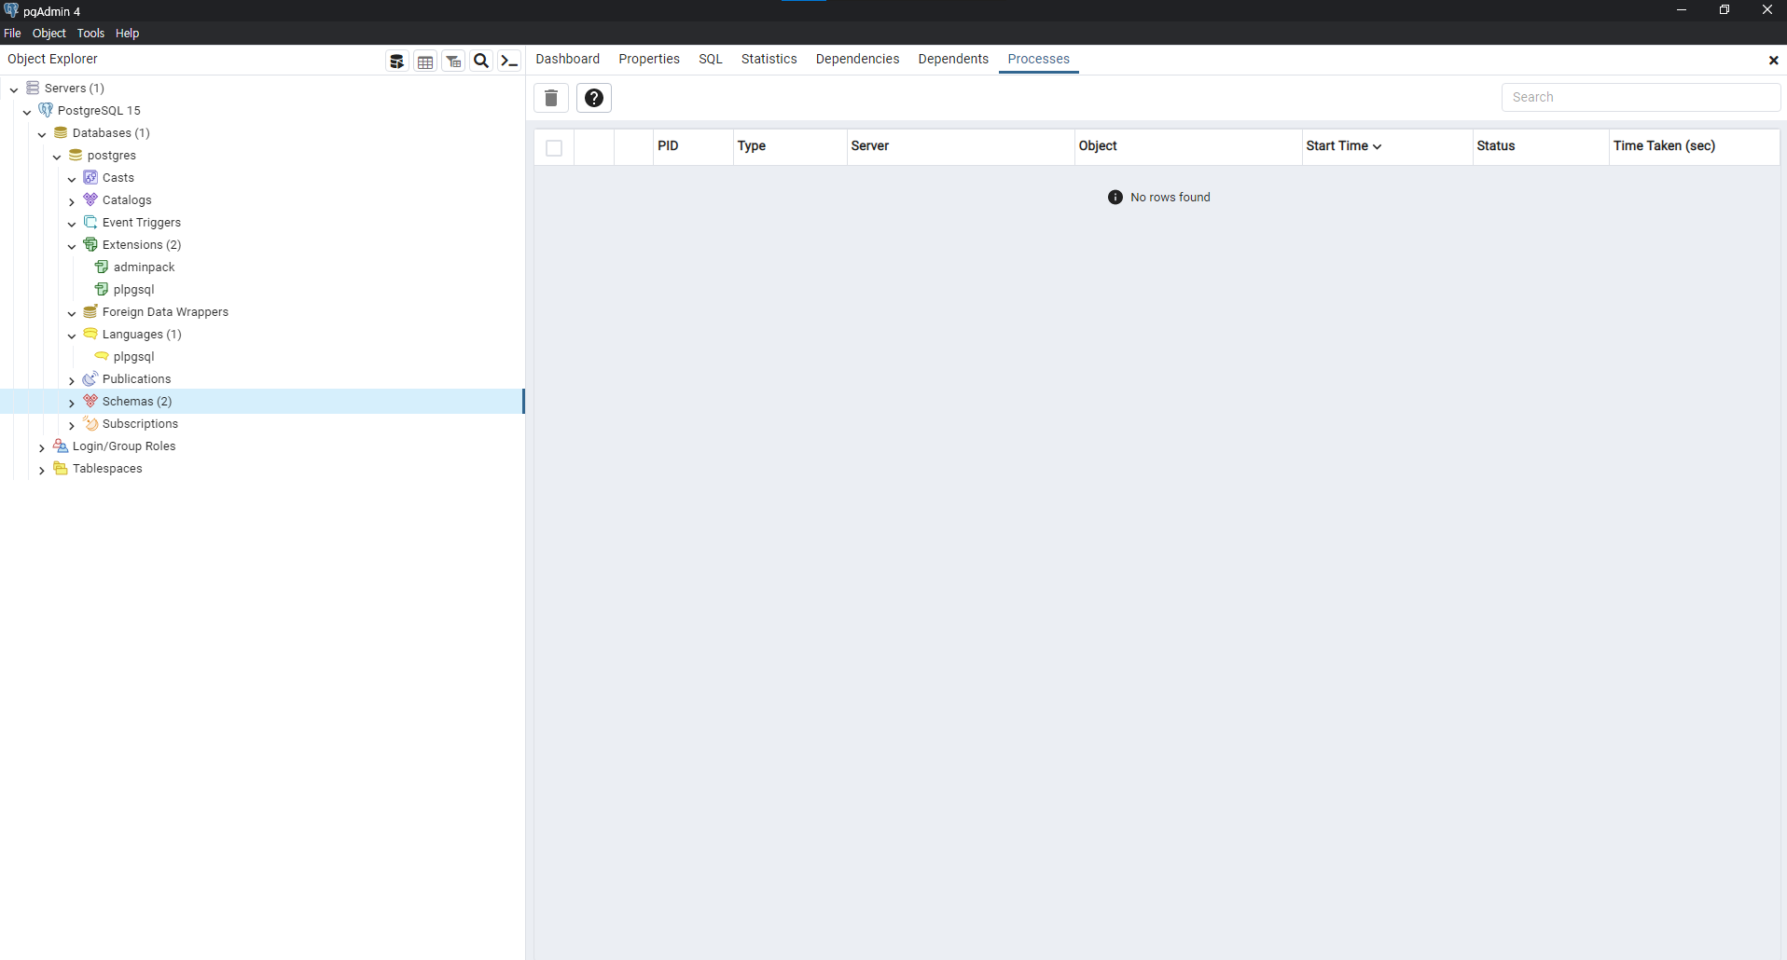Open the File menu
1787x960 pixels.
click(12, 33)
